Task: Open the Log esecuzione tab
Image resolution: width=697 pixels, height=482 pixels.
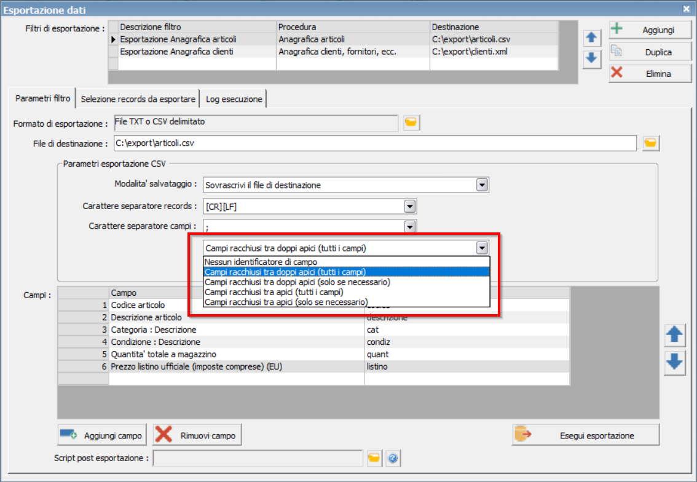Action: [x=234, y=99]
